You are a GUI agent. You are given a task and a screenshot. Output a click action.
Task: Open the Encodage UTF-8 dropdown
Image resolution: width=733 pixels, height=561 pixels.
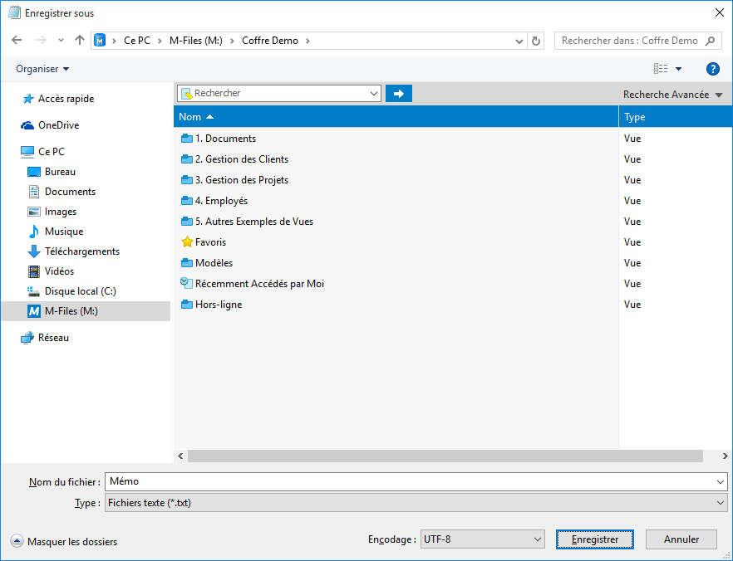point(482,539)
